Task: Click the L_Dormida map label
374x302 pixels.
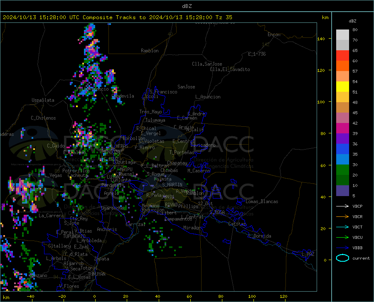Action: (x=259, y=236)
